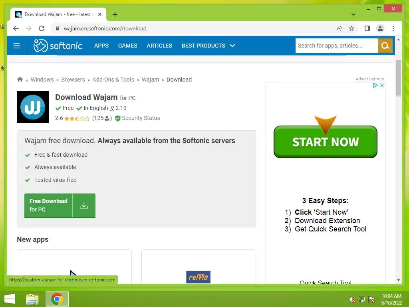Click the Softonic logo

pyautogui.click(x=58, y=46)
